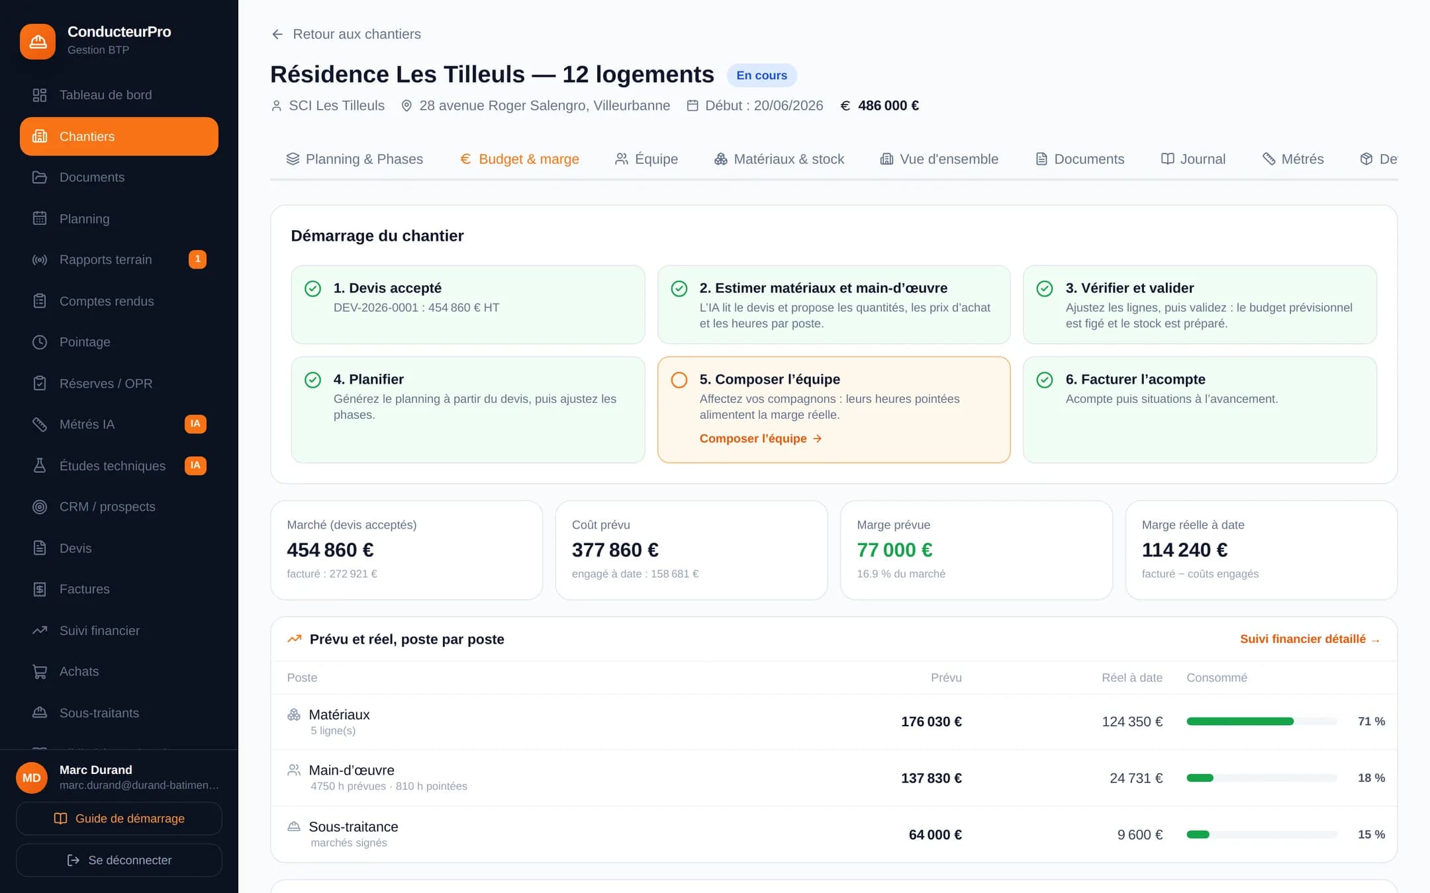Open the Journal tab

click(x=1193, y=159)
